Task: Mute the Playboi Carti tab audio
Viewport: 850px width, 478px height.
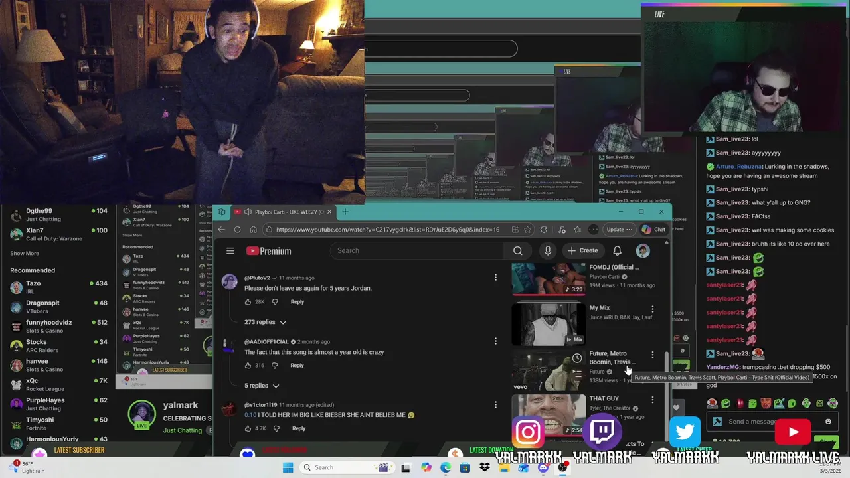Action: [x=247, y=212]
